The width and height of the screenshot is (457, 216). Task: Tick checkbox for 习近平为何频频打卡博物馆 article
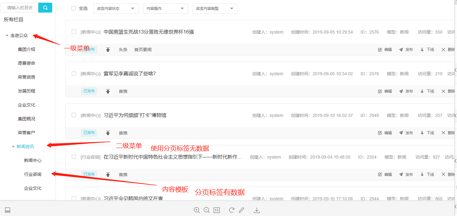[74, 115]
